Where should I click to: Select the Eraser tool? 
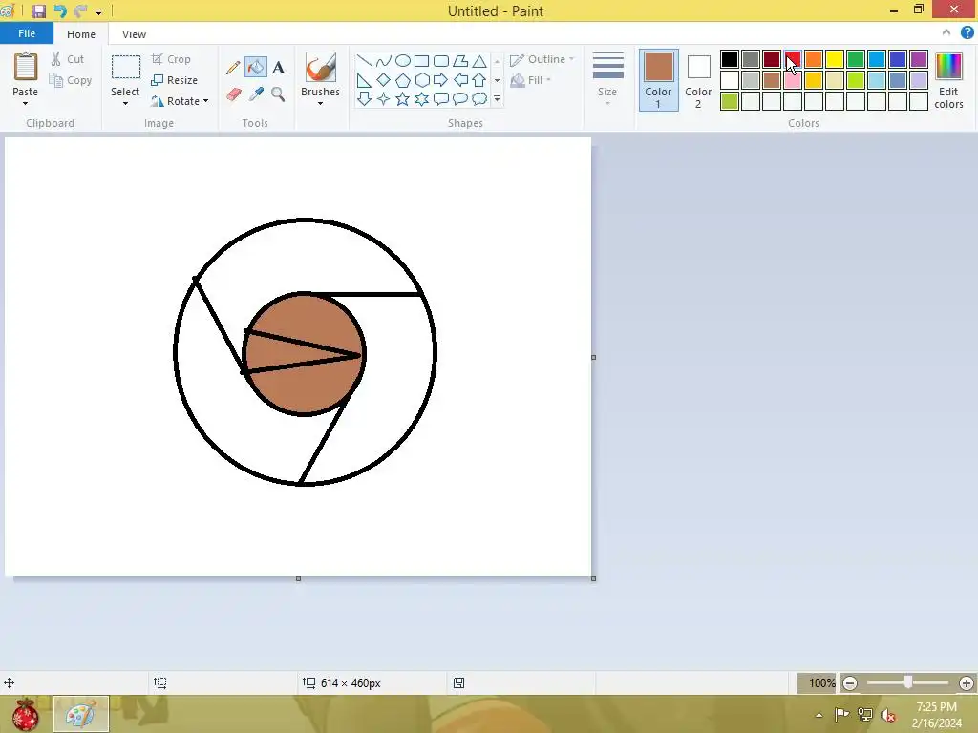pyautogui.click(x=233, y=94)
